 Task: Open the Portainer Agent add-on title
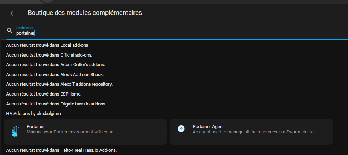click(x=208, y=127)
